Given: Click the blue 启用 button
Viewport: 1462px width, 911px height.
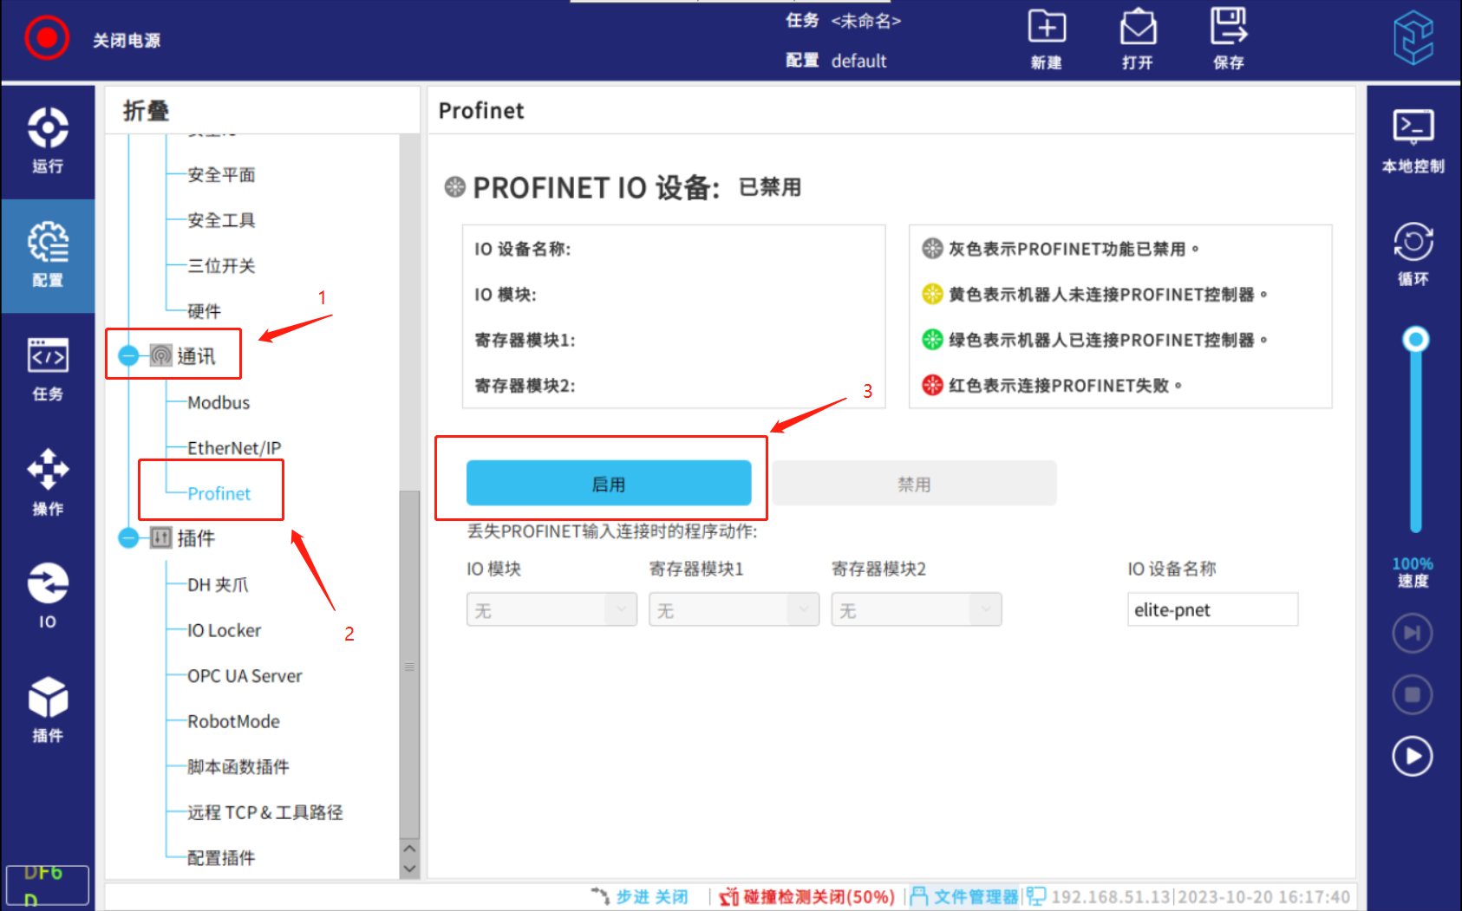Looking at the screenshot, I should [x=608, y=484].
